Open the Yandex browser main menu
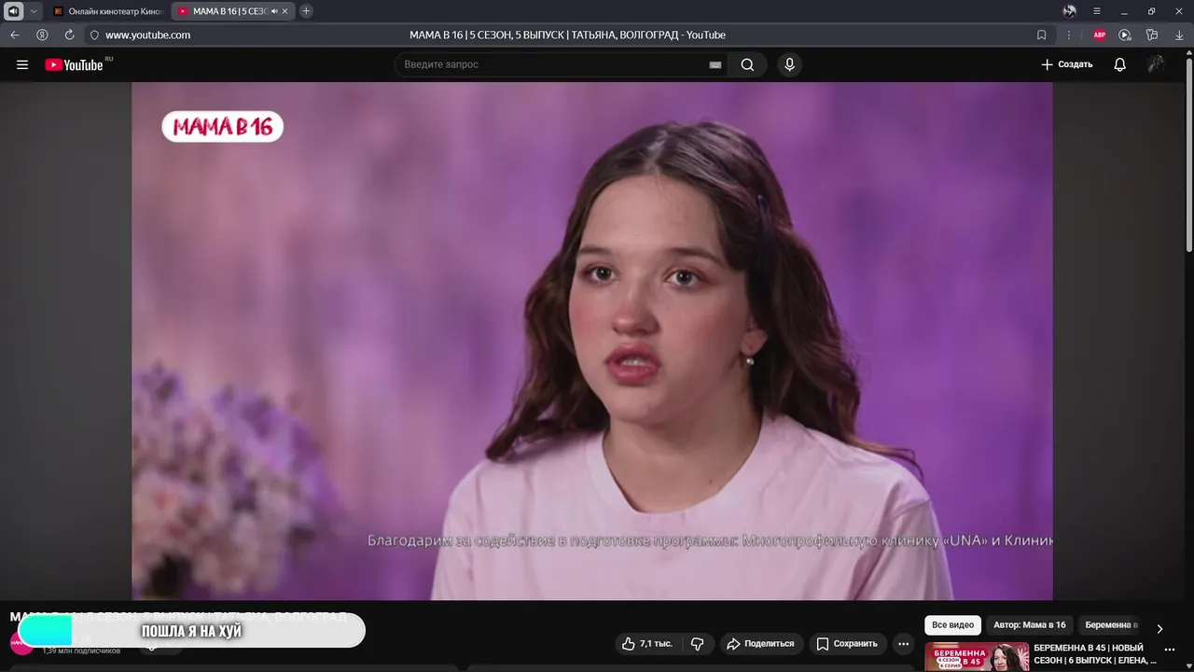The image size is (1194, 672). [1097, 11]
